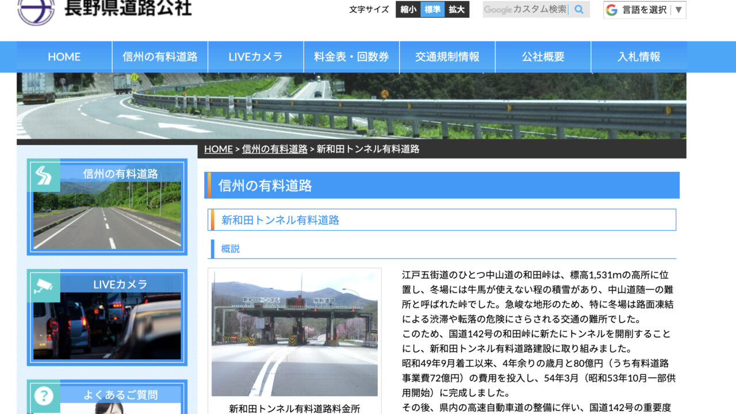The image size is (736, 414).
Task: Click the 新和田トンネル toll gate photo
Action: coord(294,333)
